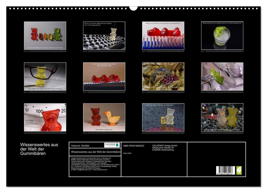Open the green bear in glass thumbnail
The image size is (267, 193).
click(222, 36)
